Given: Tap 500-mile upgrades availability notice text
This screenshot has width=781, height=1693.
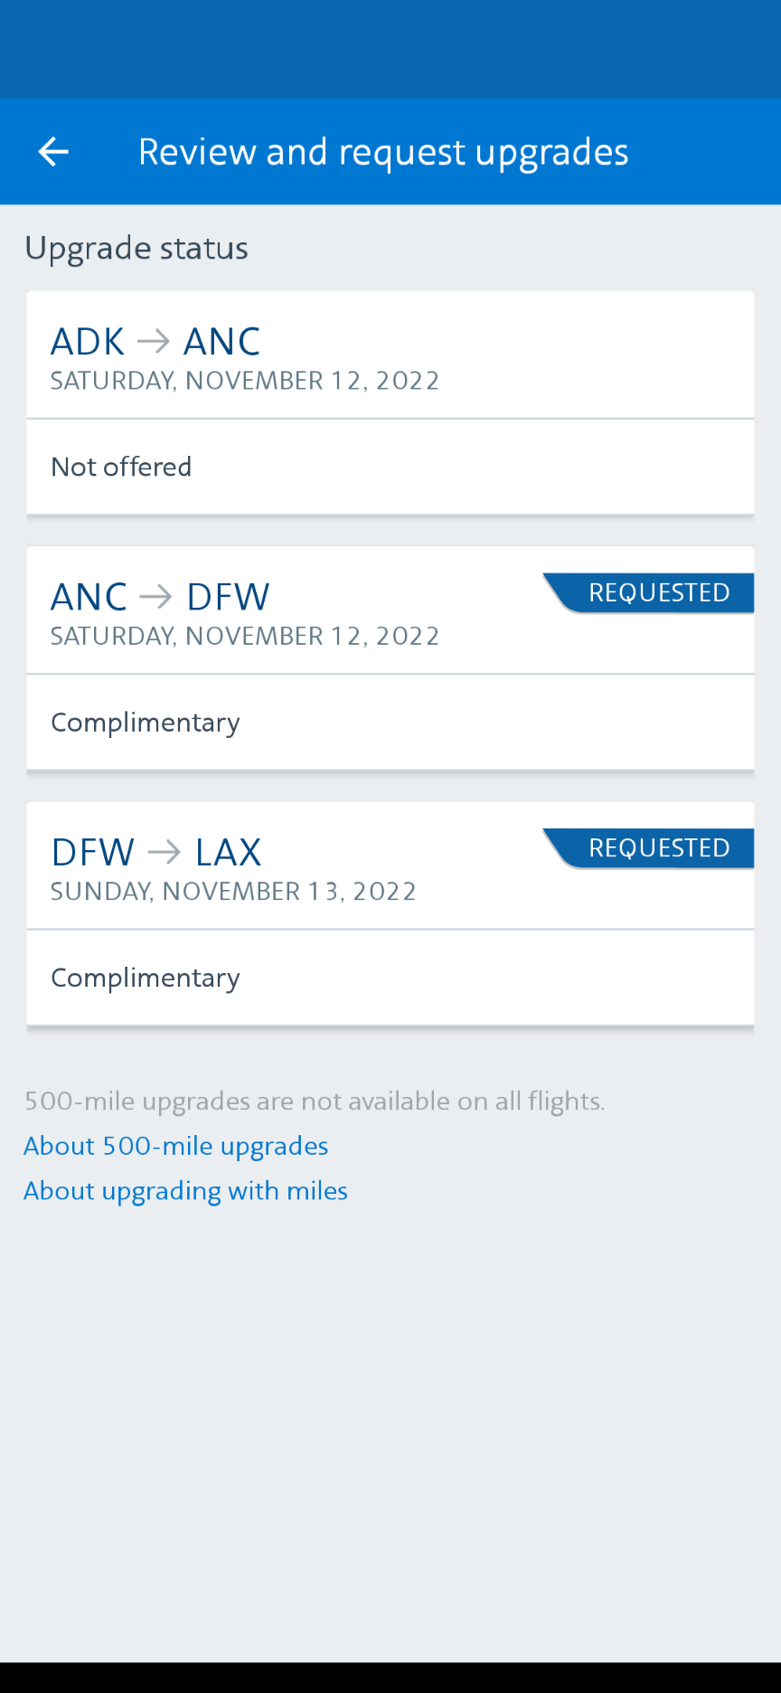Looking at the screenshot, I should tap(315, 1102).
